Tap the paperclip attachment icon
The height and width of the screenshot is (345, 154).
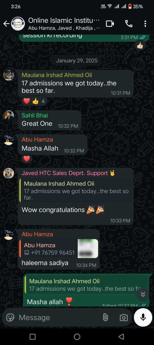coord(106,317)
